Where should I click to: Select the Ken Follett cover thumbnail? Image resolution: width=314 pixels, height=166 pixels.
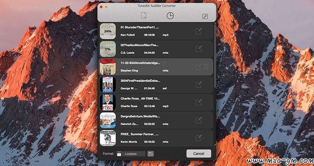(x=108, y=31)
